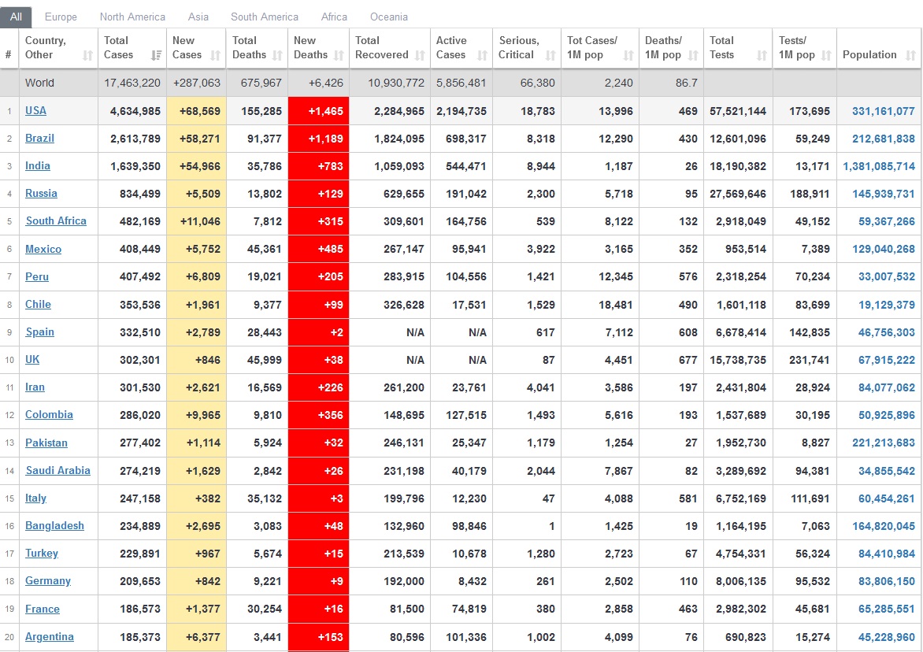Open the Asia continent tab
923x652 pixels.
click(x=198, y=17)
